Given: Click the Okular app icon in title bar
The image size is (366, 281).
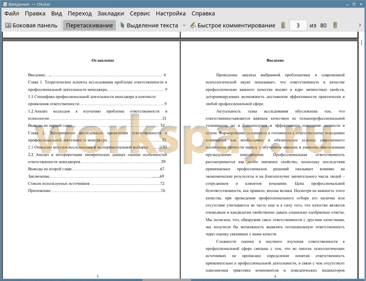Looking at the screenshot, I should [5, 4].
